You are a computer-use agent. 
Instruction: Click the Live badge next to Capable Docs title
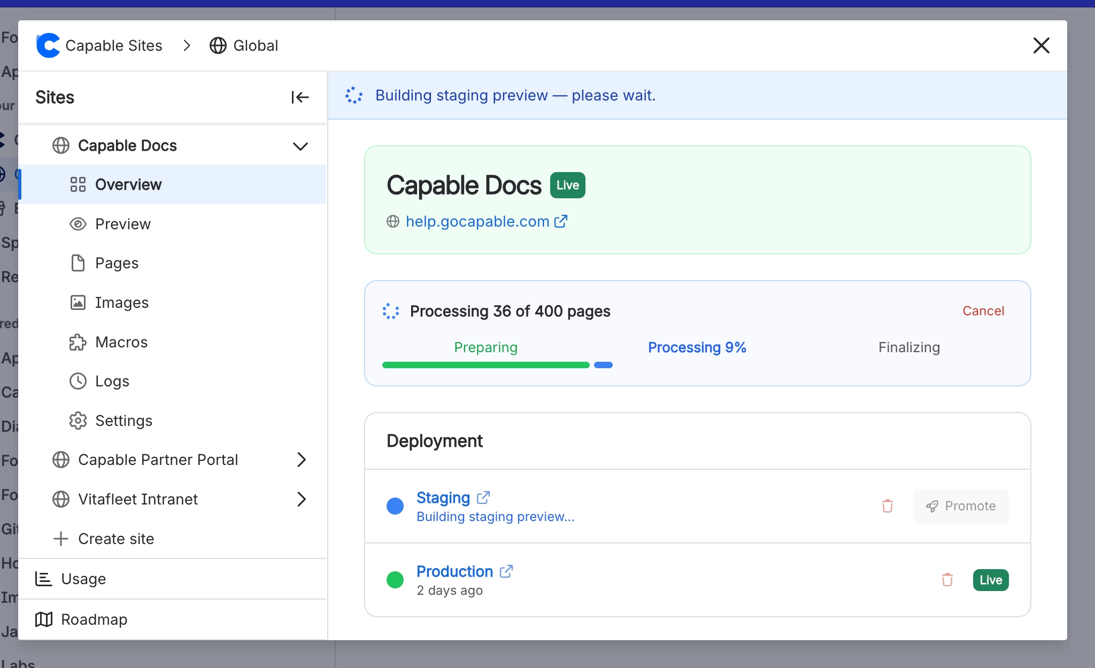click(568, 185)
